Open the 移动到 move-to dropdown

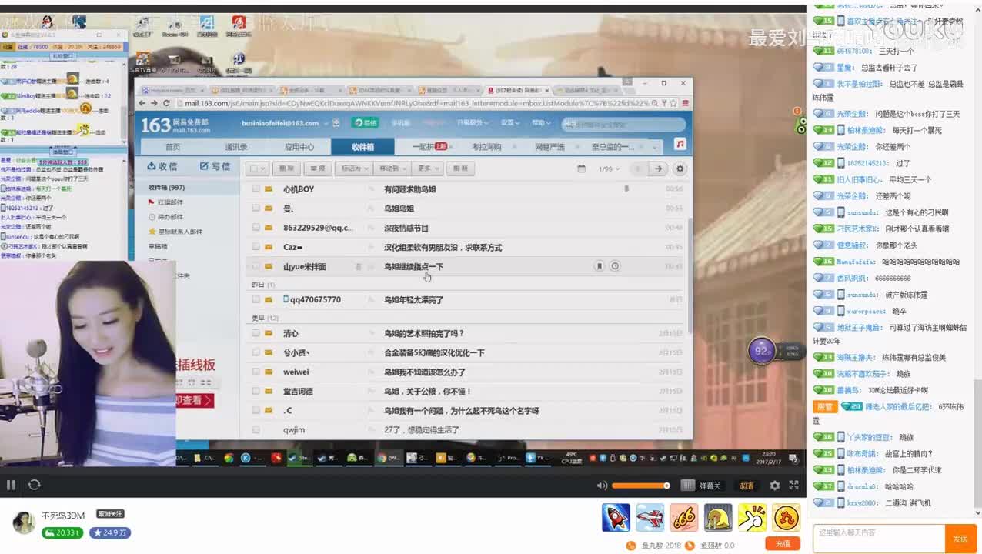tap(392, 169)
